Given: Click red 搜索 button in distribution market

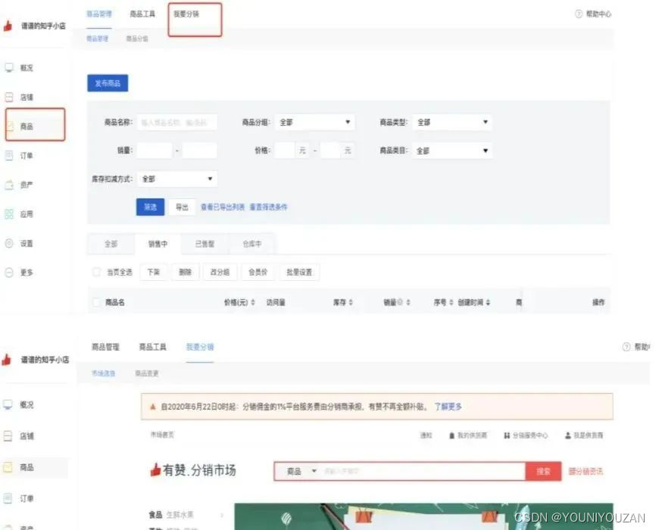Looking at the screenshot, I should pos(543,472).
